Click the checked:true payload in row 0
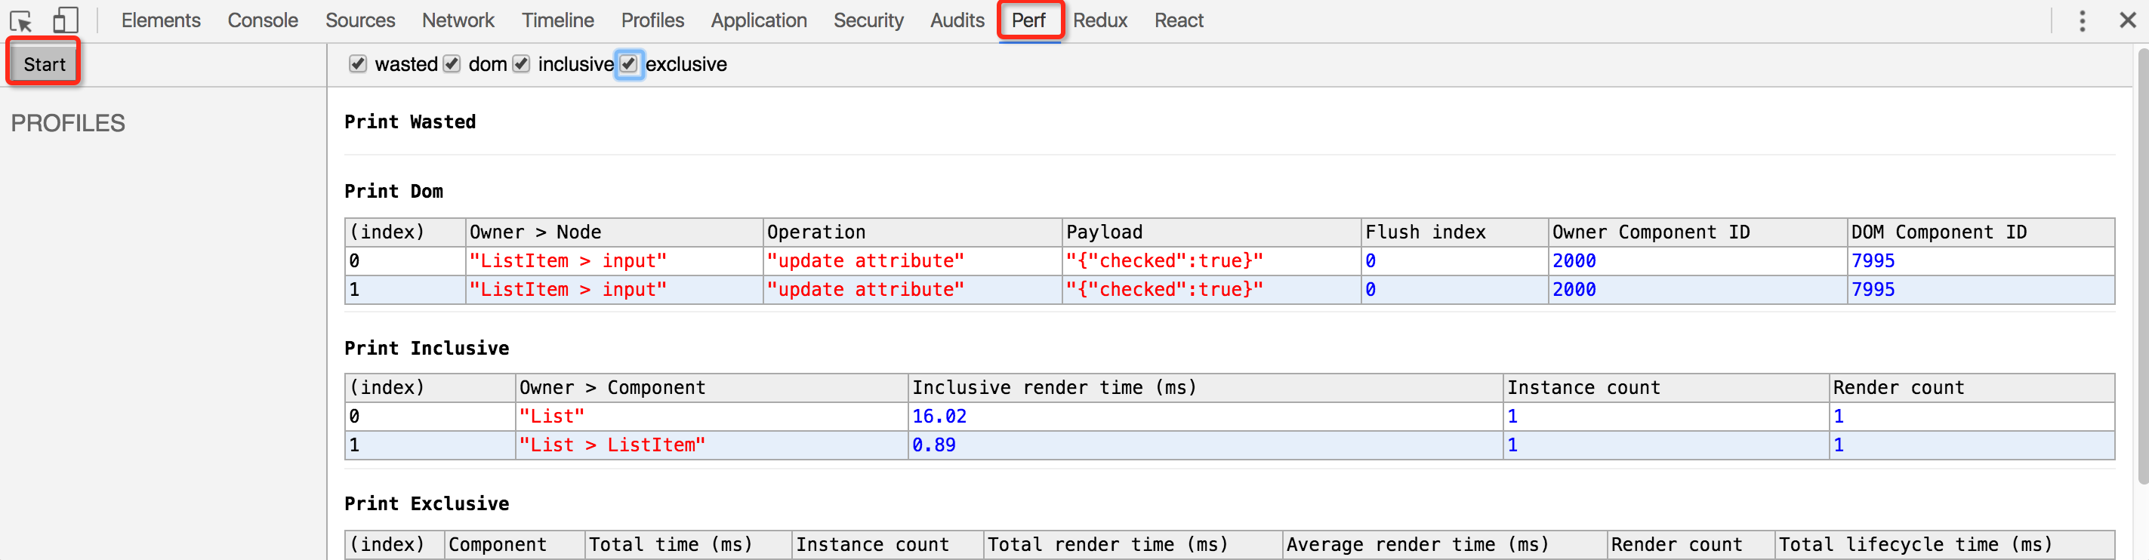The width and height of the screenshot is (2149, 560). coord(1164,261)
